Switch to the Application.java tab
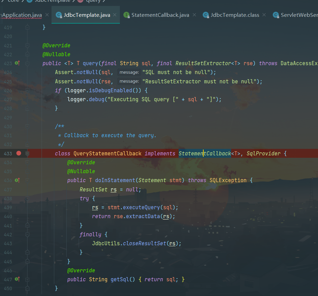The width and height of the screenshot is (318, 296). [x=21, y=15]
